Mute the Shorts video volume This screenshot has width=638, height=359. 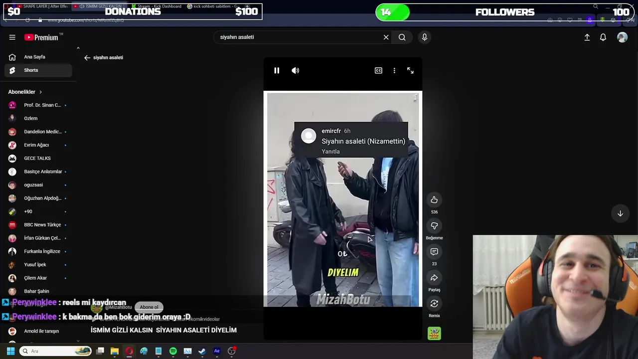point(296,71)
